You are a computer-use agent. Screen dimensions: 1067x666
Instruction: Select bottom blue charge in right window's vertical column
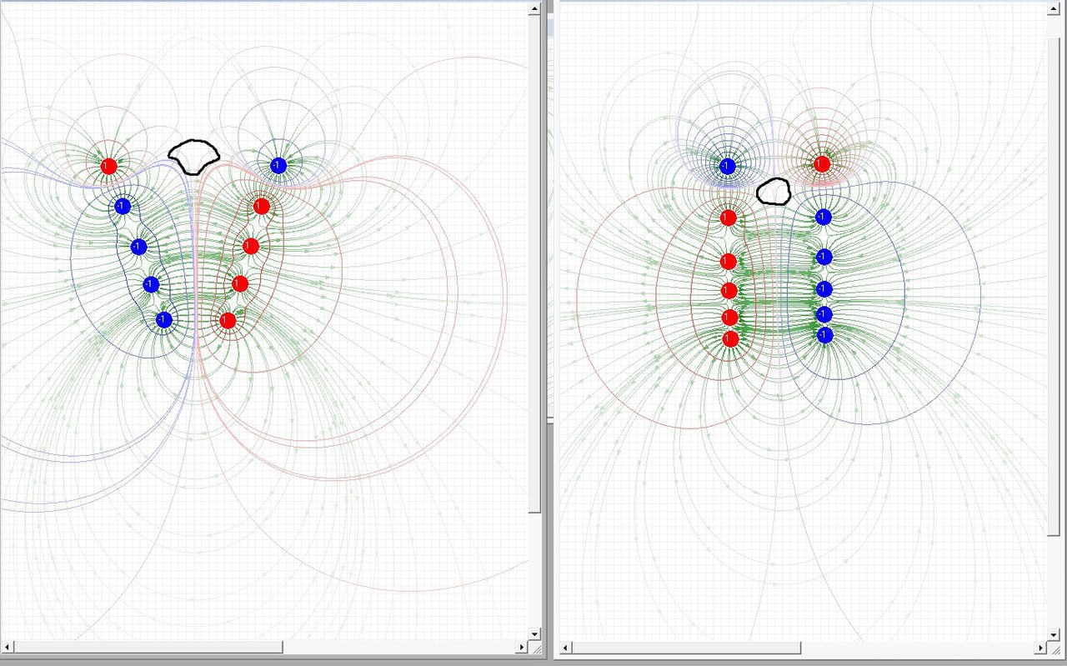825,335
